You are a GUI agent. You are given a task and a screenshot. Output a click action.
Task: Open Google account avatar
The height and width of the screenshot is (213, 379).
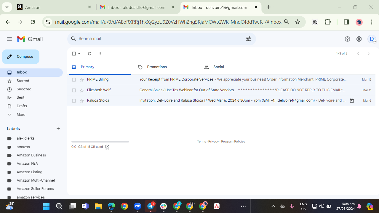point(371,39)
